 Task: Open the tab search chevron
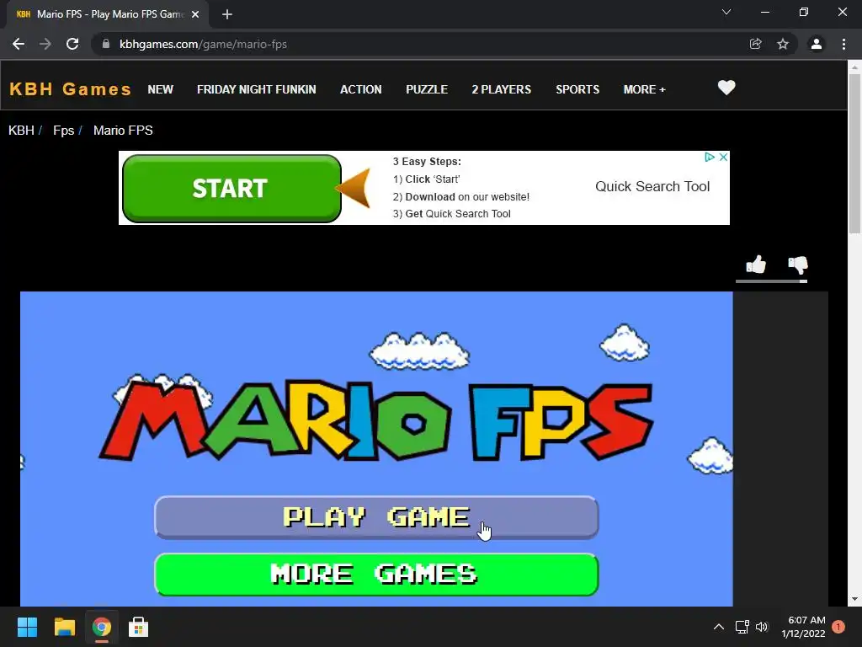[726, 12]
